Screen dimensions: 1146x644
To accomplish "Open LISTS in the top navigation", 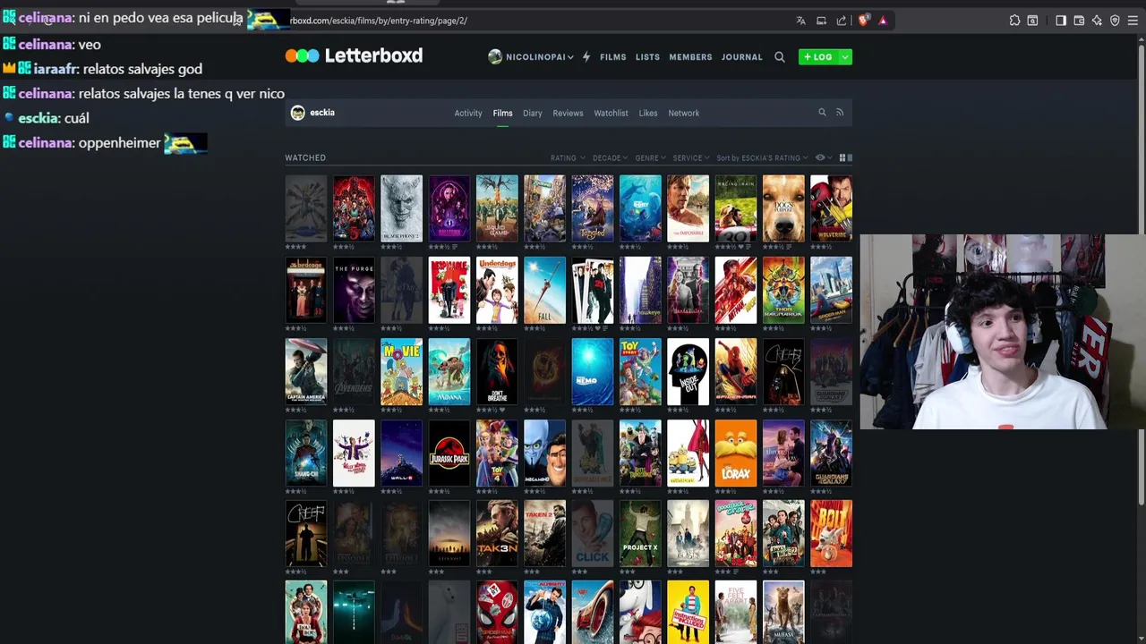I will coord(647,56).
